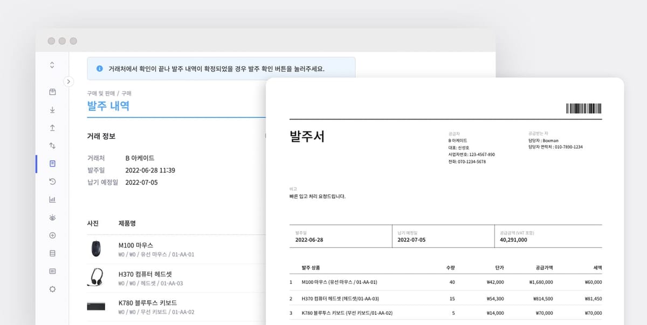This screenshot has height=325, width=647.
Task: Collapse the sidebar using the up-down chevrons
Action: (x=52, y=65)
